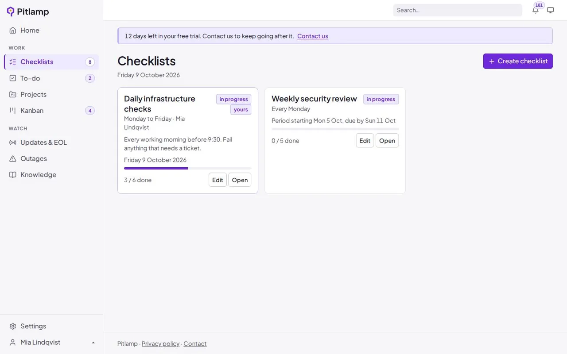567x354 pixels.
Task: Click the user profile icon beside Mia Lindqvist
Action: (13, 342)
